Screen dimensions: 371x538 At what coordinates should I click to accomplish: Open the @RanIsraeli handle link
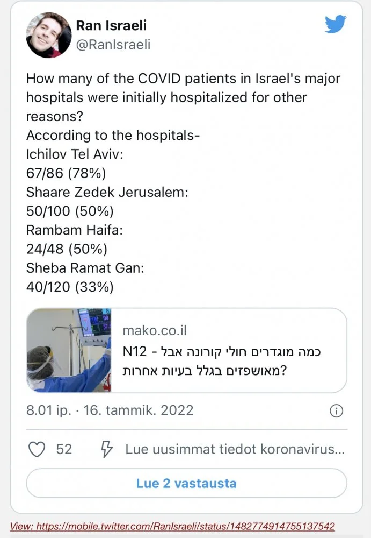113,45
